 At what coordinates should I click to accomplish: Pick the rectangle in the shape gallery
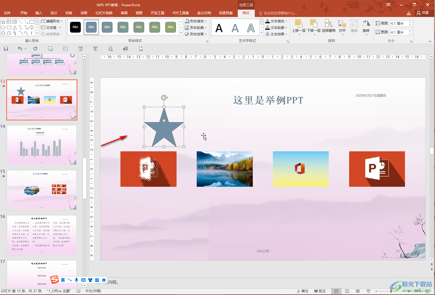tap(31, 22)
